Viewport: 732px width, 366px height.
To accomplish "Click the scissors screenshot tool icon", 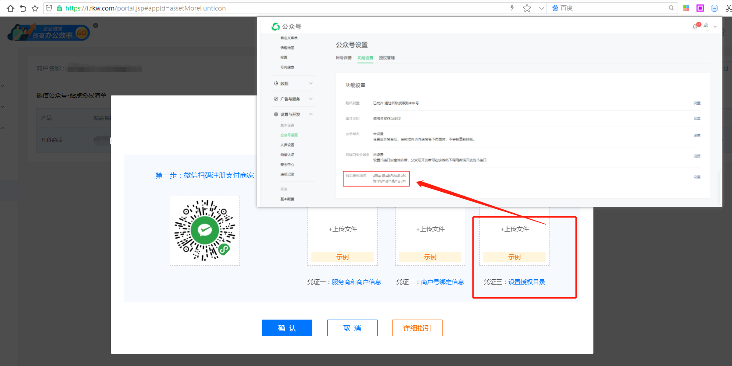I will click(728, 8).
